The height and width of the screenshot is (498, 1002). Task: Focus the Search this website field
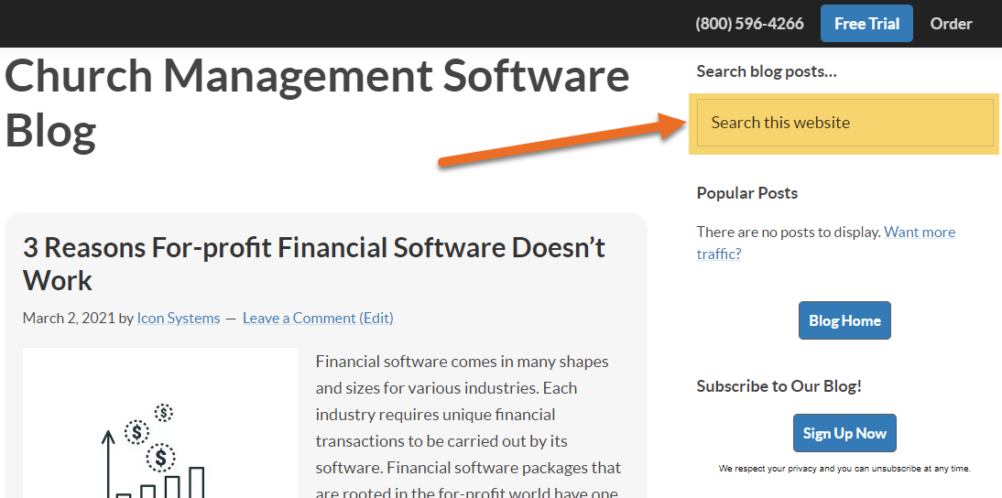click(844, 123)
